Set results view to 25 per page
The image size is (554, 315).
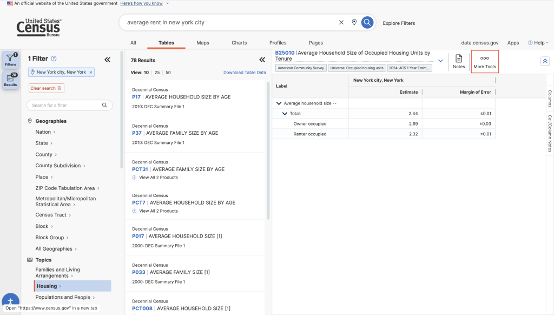(x=157, y=73)
